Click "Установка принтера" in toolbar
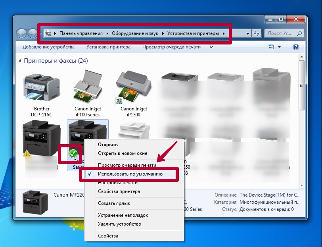Viewport: 322px width, 247px height. coord(108,47)
